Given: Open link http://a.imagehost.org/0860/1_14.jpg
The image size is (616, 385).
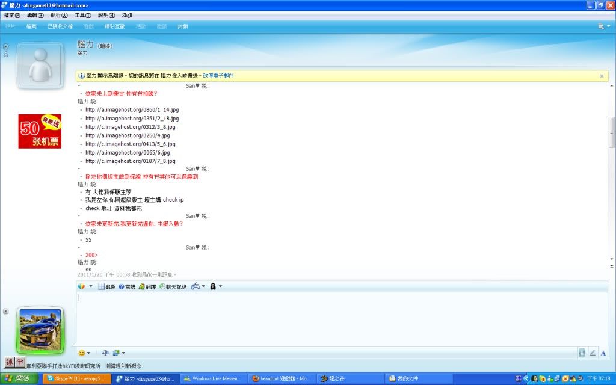Looking at the screenshot, I should point(132,109).
